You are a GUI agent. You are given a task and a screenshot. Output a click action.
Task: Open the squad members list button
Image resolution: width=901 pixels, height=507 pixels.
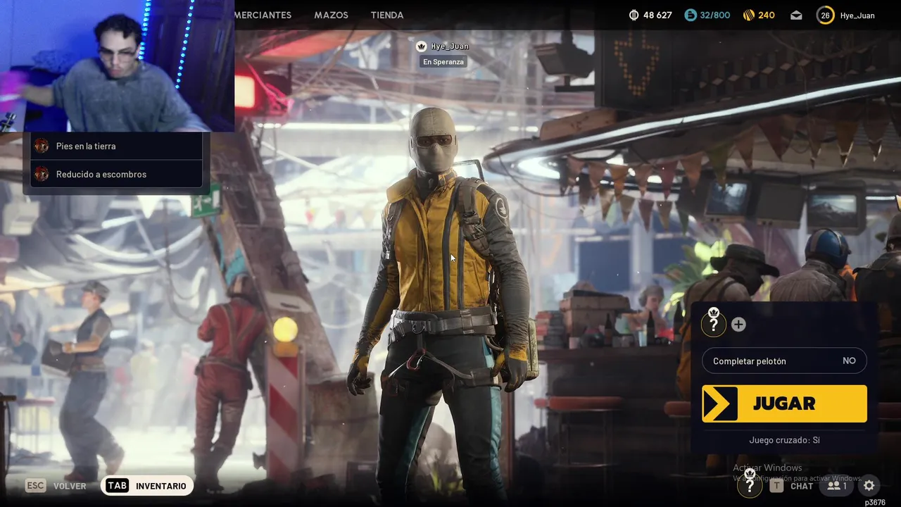pos(837,486)
